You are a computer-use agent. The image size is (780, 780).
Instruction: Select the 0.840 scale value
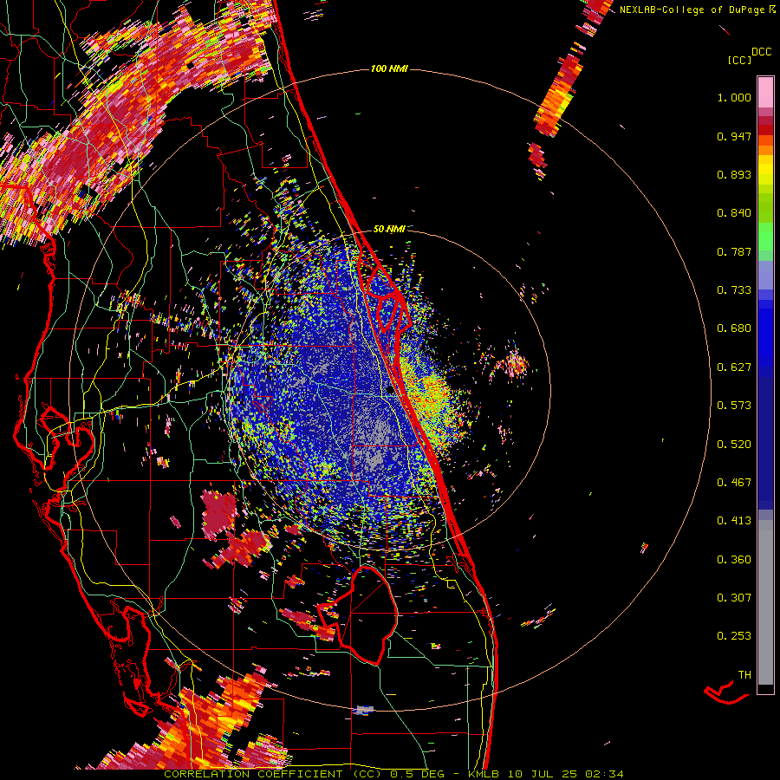[734, 213]
